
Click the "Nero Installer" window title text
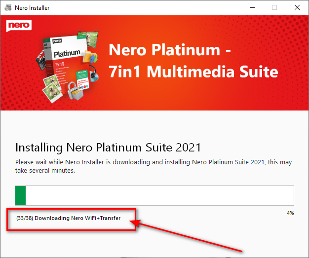[x=32, y=8]
